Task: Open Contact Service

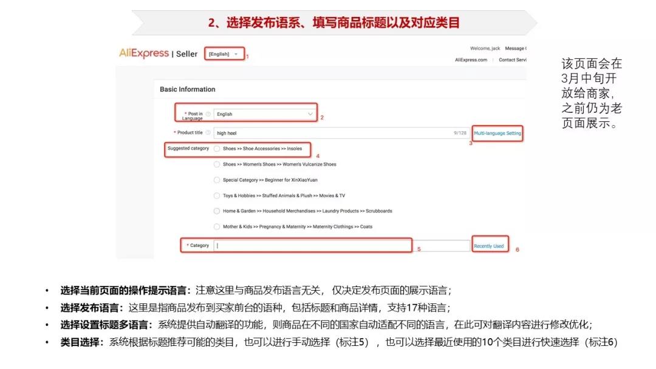Action: coord(512,59)
